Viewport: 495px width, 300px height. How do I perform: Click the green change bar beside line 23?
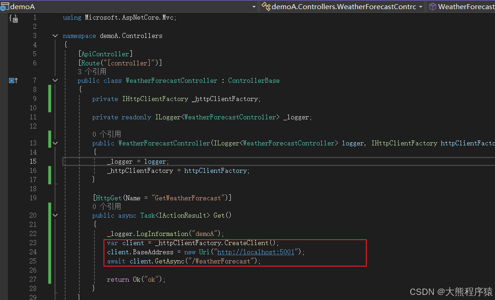point(49,242)
